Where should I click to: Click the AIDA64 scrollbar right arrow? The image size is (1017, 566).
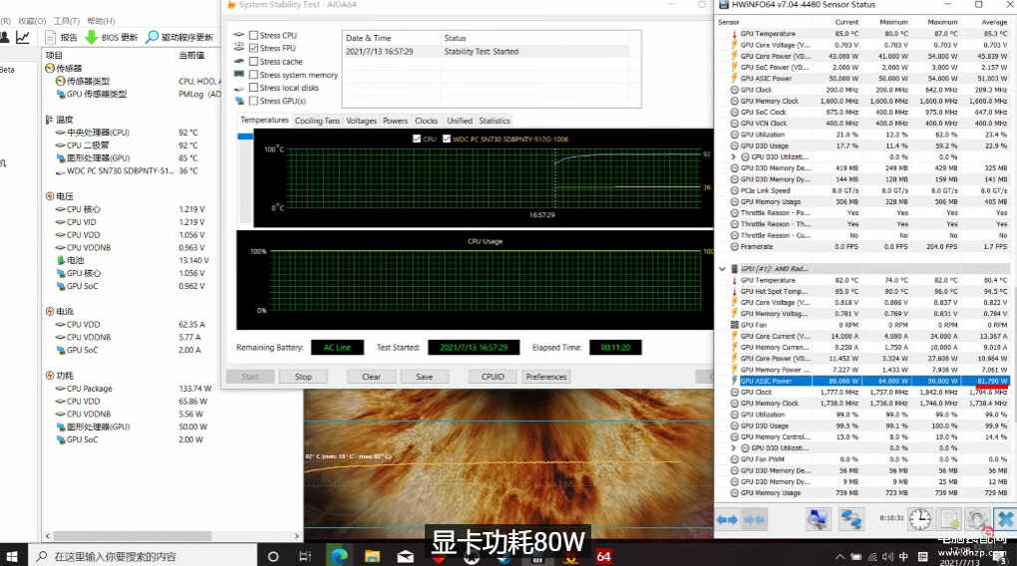[297, 536]
